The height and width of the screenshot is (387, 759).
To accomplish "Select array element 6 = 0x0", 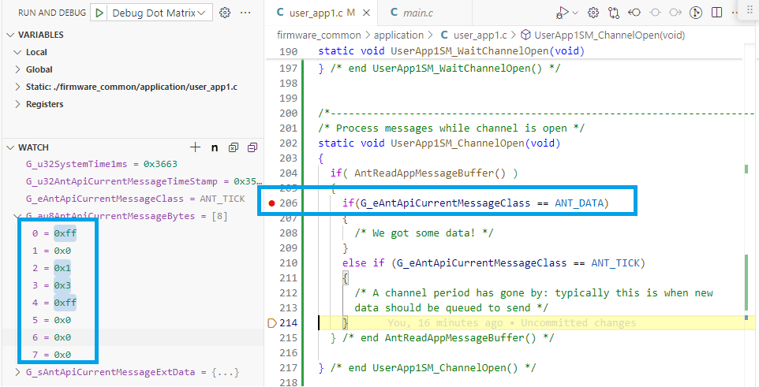I will [x=51, y=337].
